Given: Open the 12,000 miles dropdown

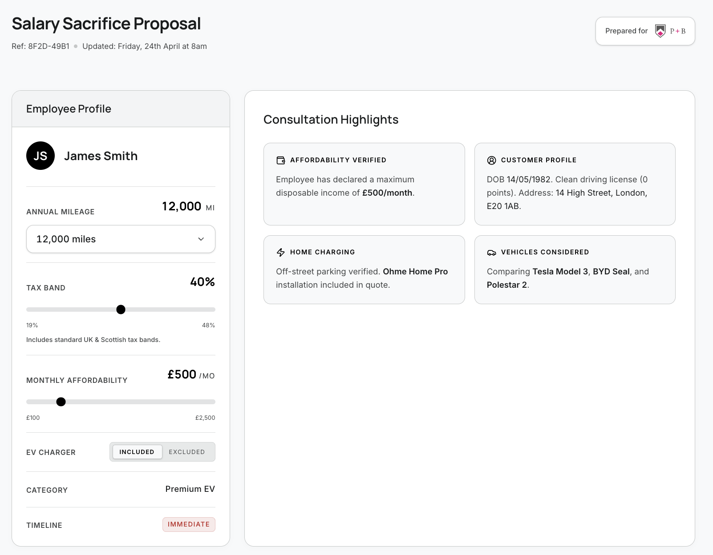Looking at the screenshot, I should pos(121,239).
